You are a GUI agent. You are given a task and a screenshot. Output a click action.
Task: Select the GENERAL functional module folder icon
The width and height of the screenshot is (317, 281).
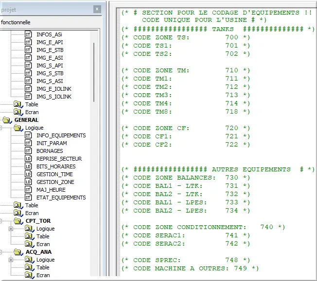(7, 120)
